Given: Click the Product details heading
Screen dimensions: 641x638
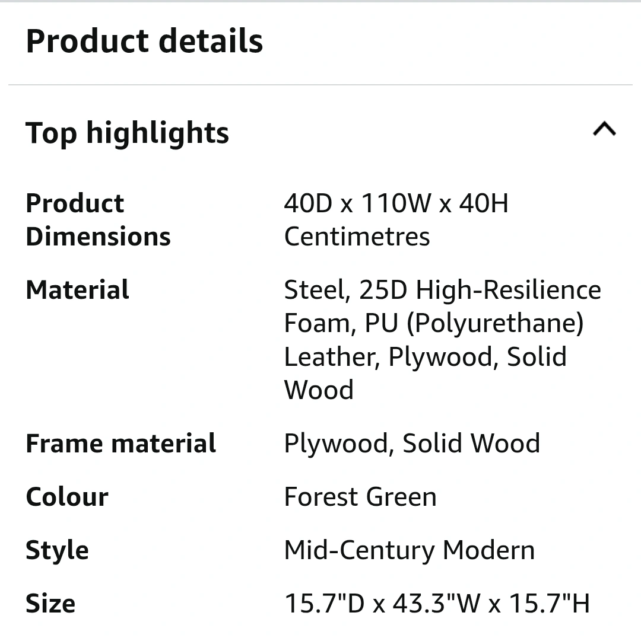Looking at the screenshot, I should pyautogui.click(x=144, y=41).
